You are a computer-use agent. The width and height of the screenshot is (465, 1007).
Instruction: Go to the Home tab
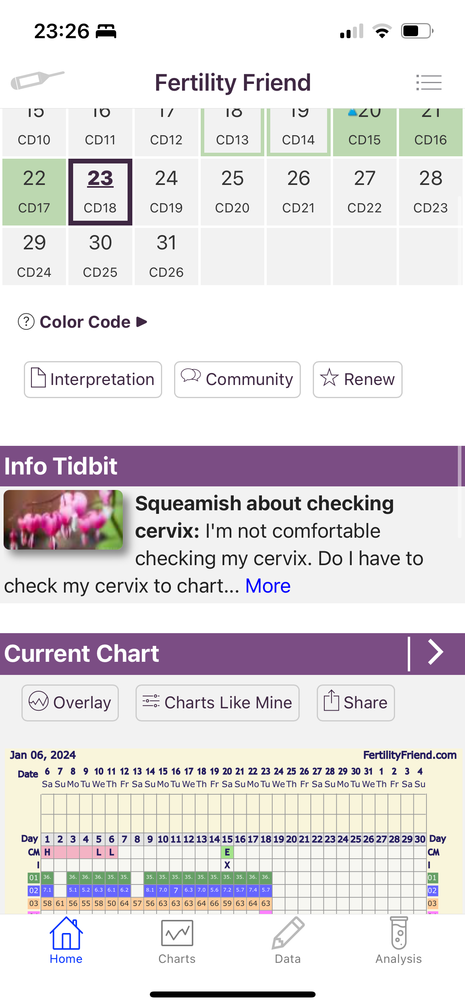click(66, 941)
